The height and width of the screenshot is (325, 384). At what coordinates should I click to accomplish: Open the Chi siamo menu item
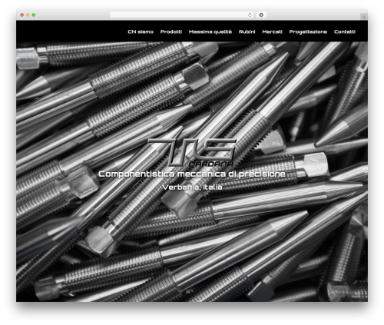(x=141, y=32)
